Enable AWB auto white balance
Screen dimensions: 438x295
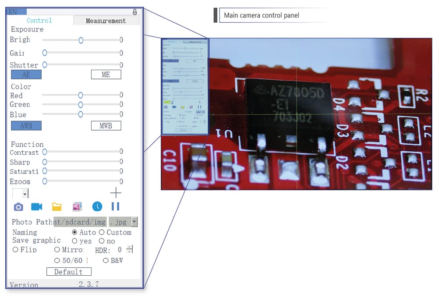[26, 125]
